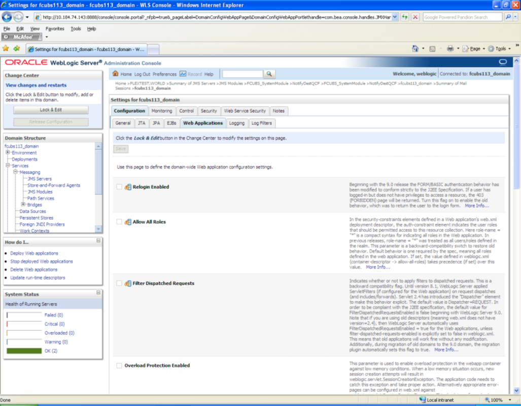
Task: Click the Lock & Edit button
Action: click(51, 110)
